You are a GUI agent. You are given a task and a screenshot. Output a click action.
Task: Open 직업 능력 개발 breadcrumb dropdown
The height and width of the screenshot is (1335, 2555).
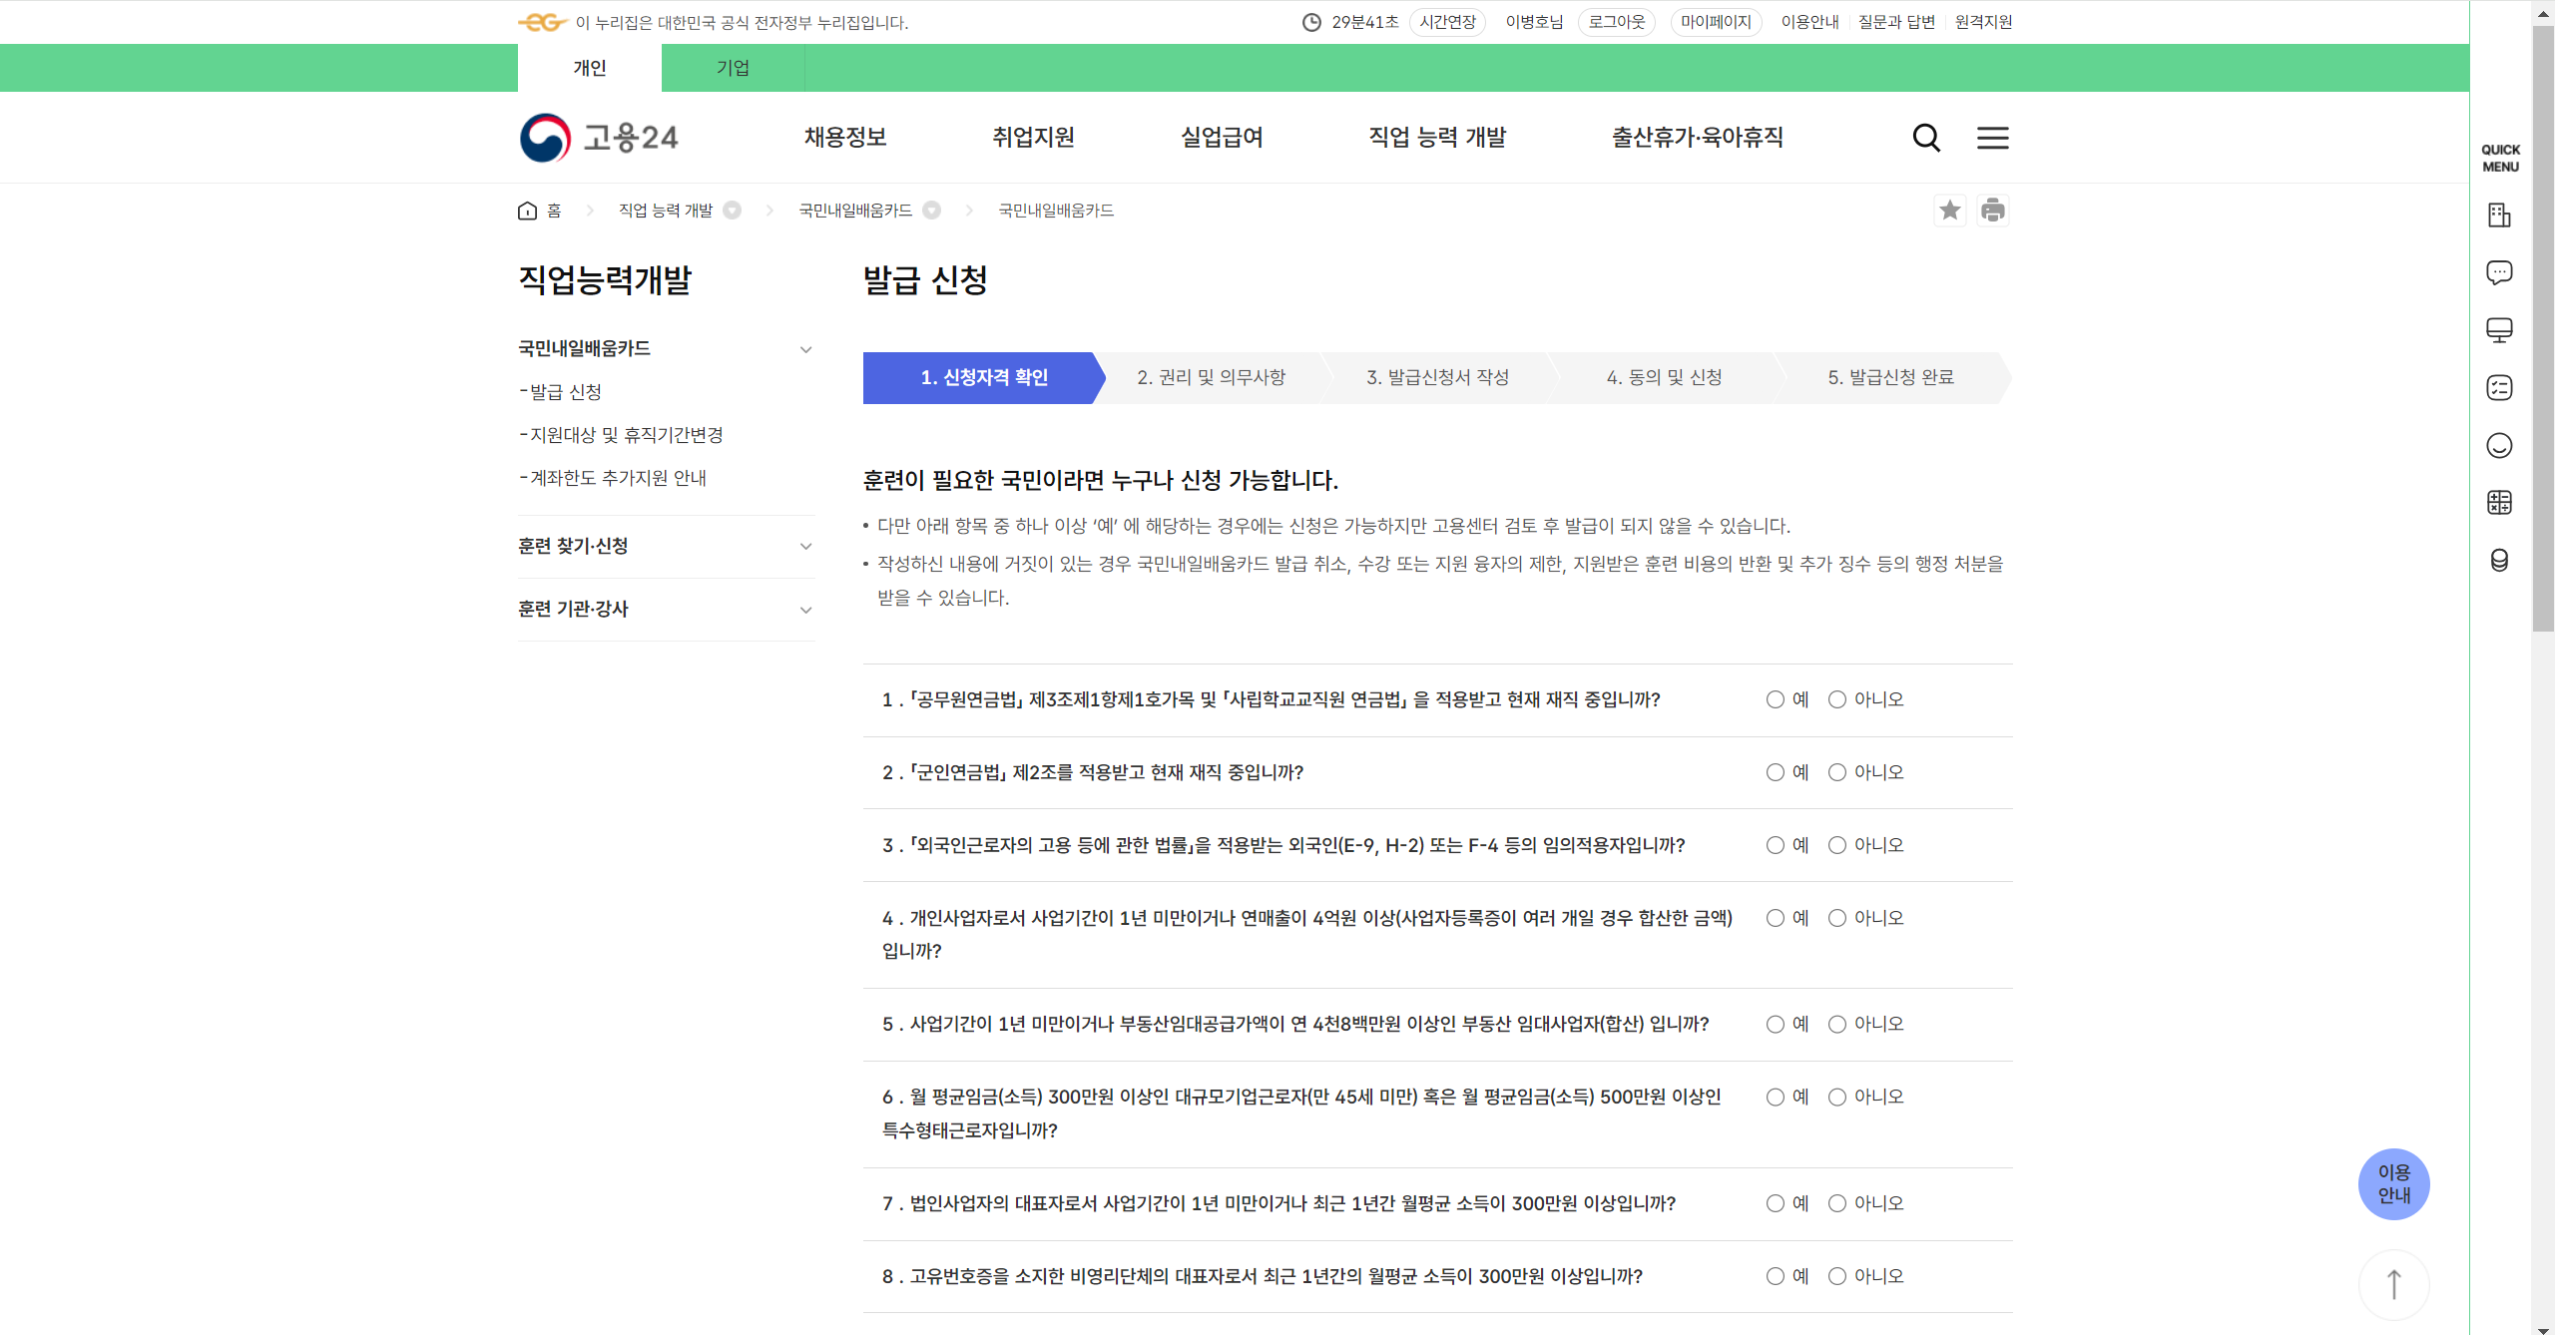pos(732,211)
